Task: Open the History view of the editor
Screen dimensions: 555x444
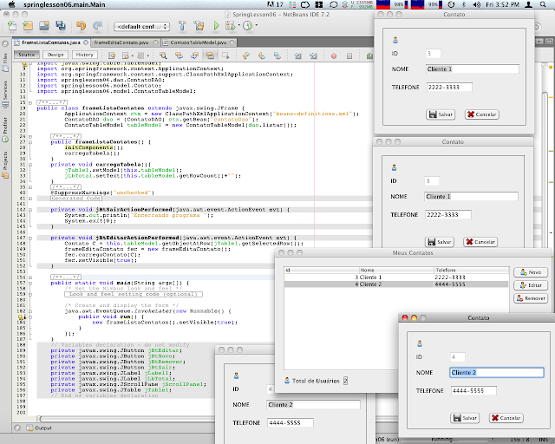Action: [x=83, y=54]
